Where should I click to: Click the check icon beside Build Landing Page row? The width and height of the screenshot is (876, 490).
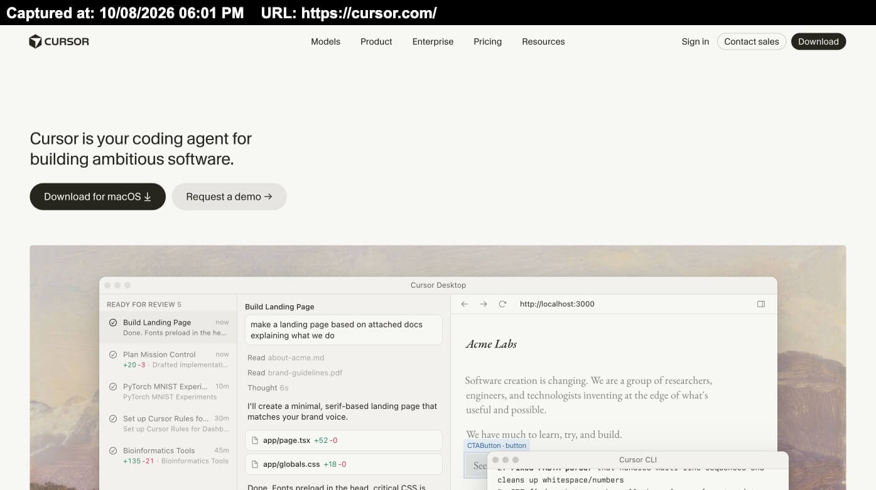point(113,322)
